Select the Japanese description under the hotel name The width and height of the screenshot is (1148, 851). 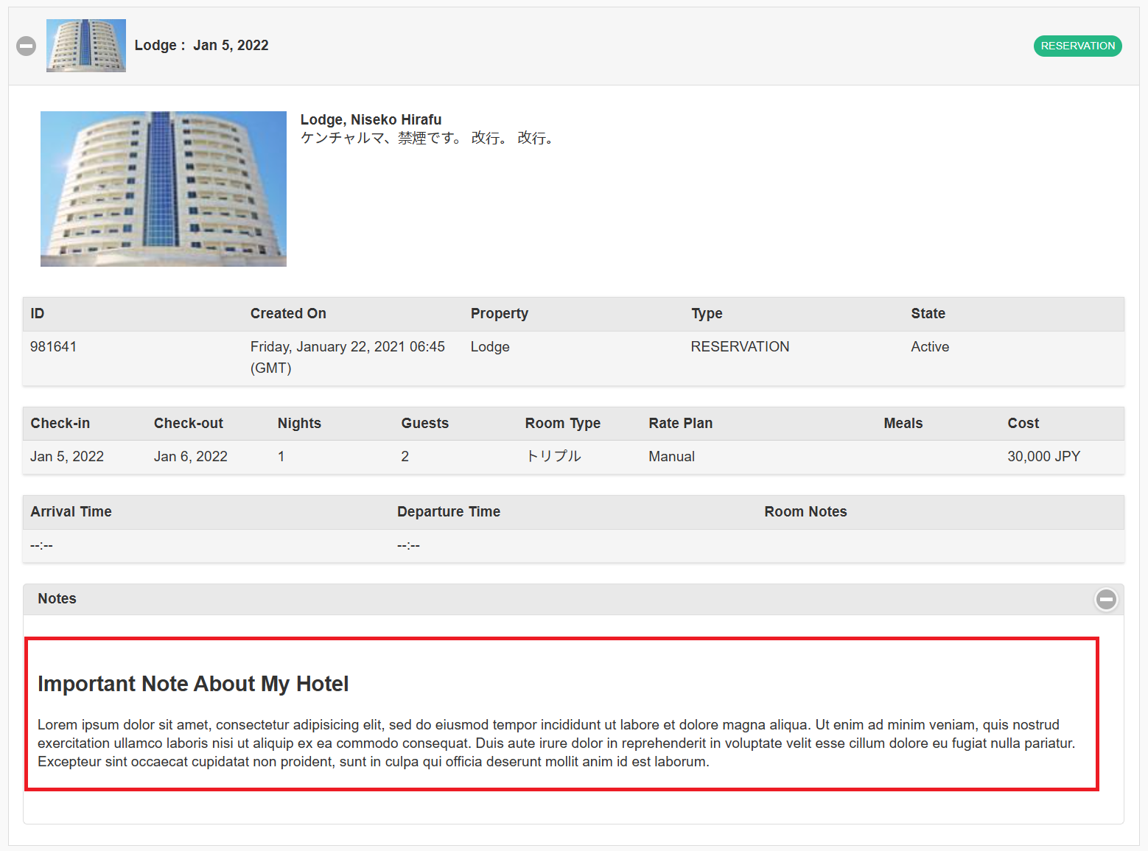coord(428,138)
